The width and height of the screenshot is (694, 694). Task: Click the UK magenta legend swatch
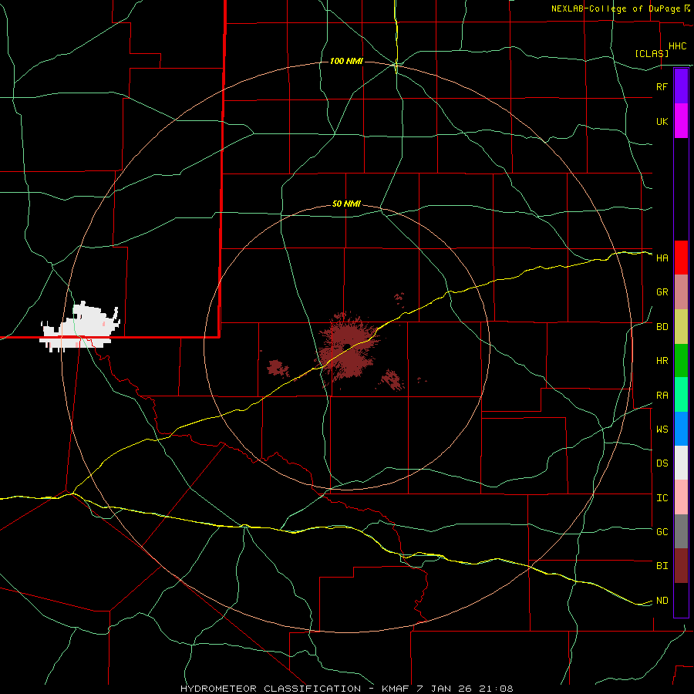coord(681,121)
